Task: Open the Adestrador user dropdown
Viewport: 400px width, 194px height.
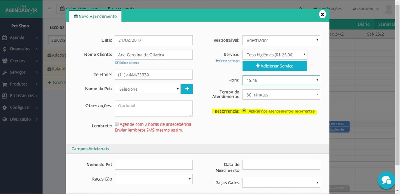Action: tap(365, 9)
